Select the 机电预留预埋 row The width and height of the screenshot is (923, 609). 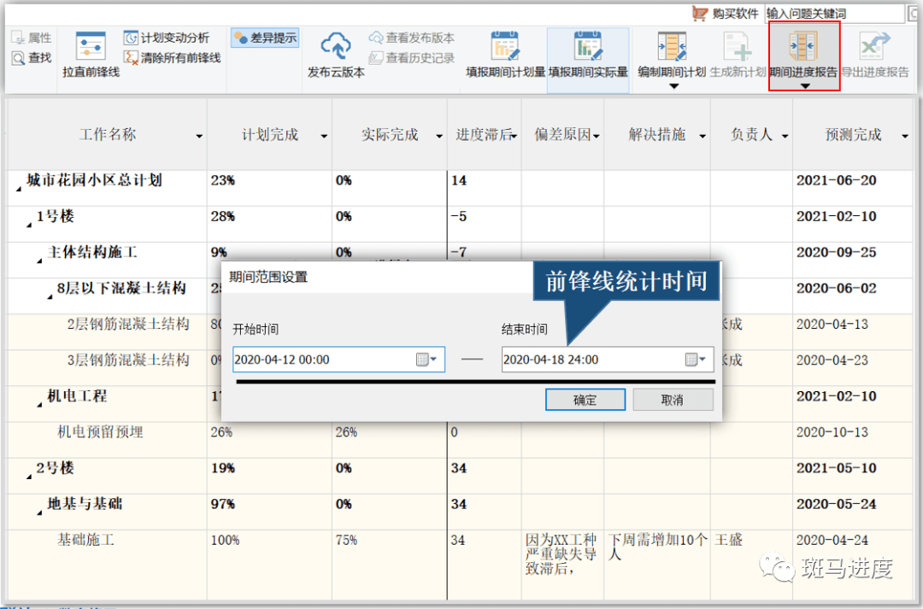460,440
